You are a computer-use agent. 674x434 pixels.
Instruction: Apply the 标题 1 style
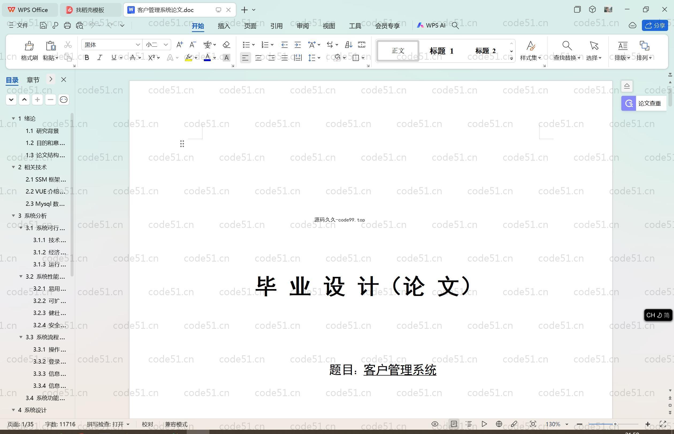[x=441, y=51]
